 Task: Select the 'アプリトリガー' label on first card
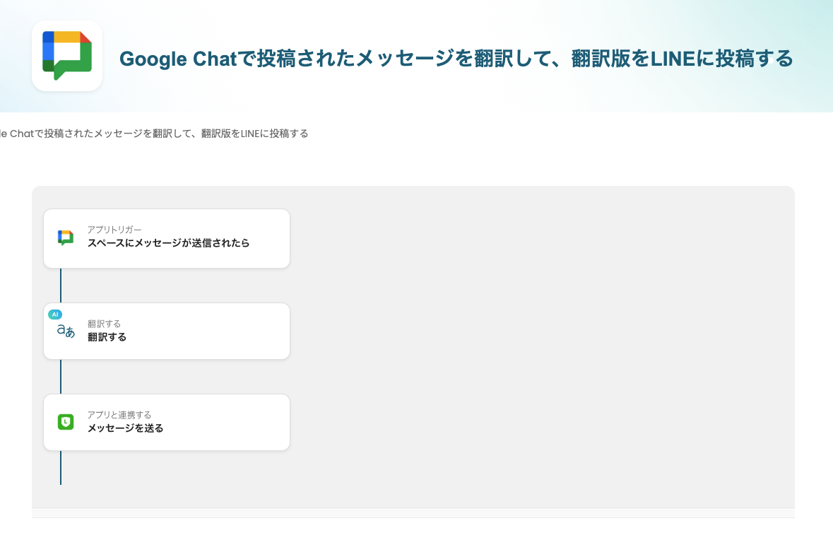pyautogui.click(x=114, y=230)
